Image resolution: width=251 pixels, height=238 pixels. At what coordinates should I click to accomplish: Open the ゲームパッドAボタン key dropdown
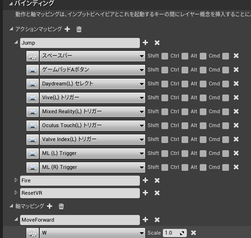pyautogui.click(x=92, y=70)
